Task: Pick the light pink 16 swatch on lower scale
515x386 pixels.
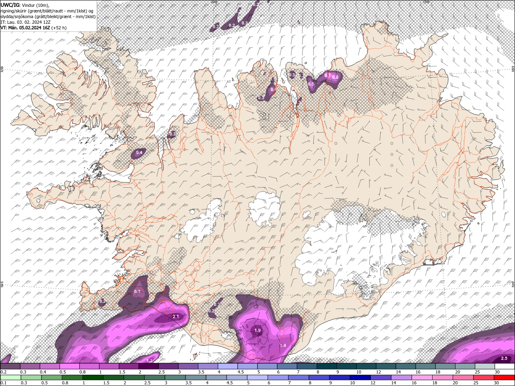Action: click(422, 378)
